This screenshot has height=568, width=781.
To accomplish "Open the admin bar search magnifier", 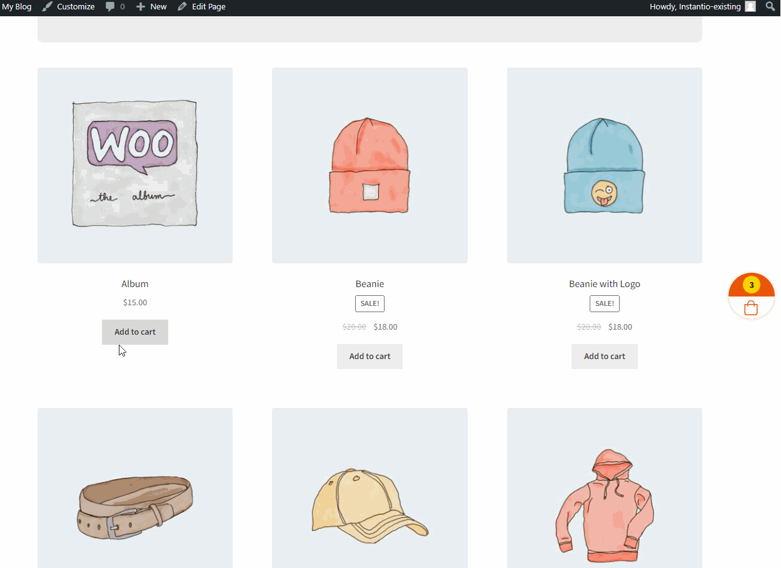I will [x=770, y=6].
